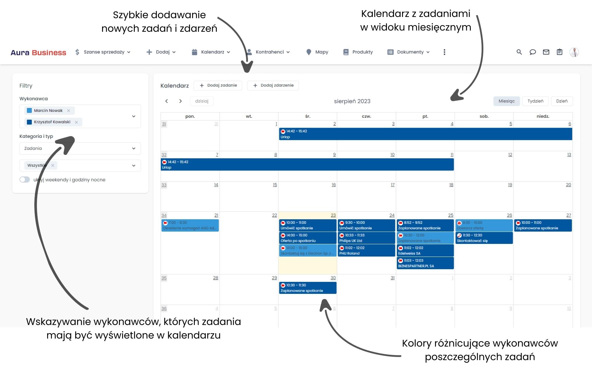The image size is (592, 370).
Task: Click the calendar/tasks icon in toolbar
Action: coord(559,52)
